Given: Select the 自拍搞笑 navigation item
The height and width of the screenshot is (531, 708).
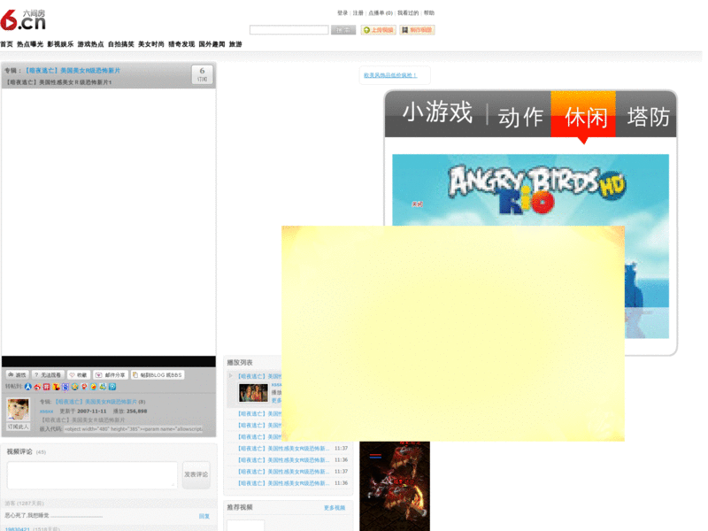Looking at the screenshot, I should (121, 44).
